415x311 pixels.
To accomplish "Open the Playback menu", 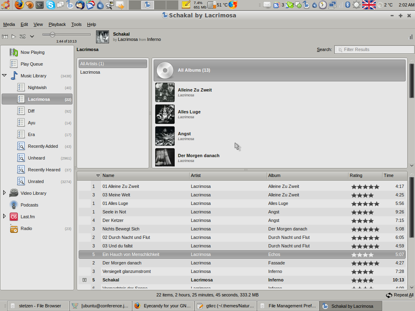I will click(x=57, y=24).
